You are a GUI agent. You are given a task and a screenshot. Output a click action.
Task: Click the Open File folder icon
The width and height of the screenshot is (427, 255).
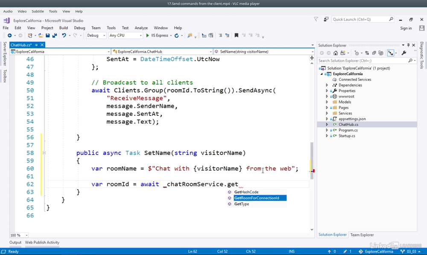(x=41, y=36)
